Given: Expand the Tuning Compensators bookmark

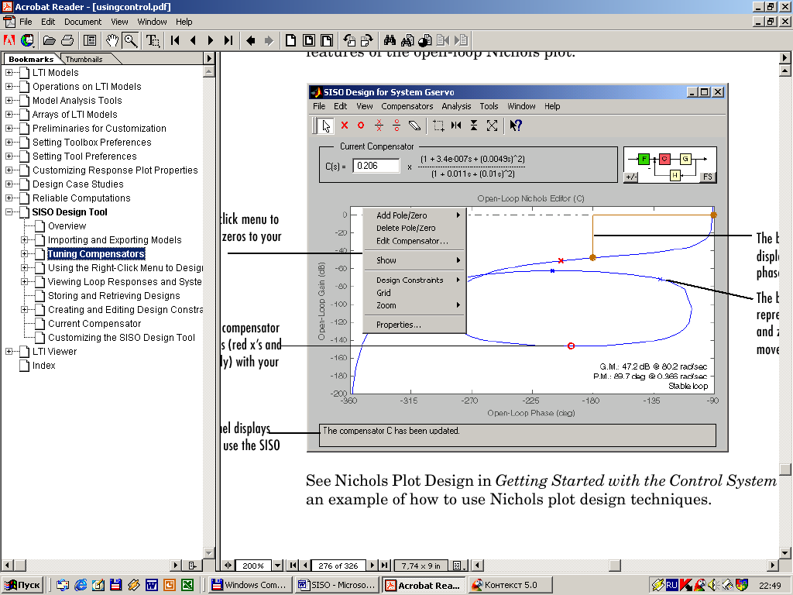Looking at the screenshot, I should tap(24, 253).
